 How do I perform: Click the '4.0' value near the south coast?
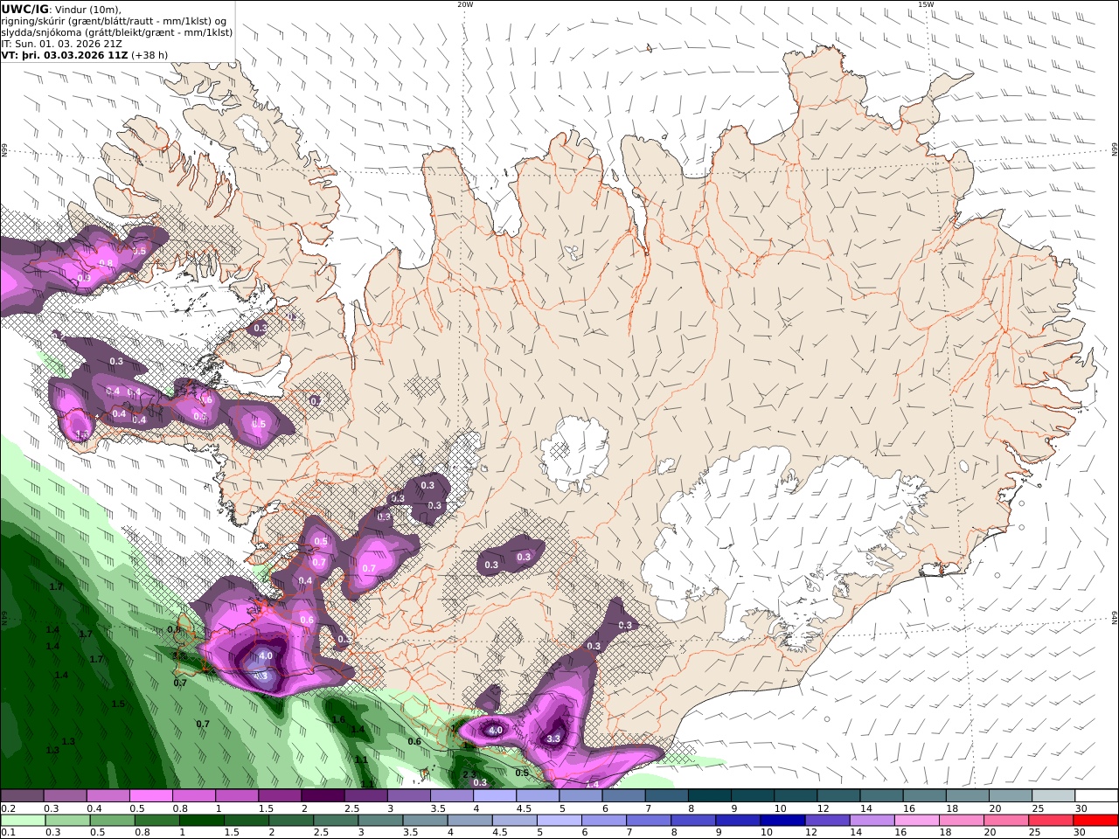[x=495, y=730]
